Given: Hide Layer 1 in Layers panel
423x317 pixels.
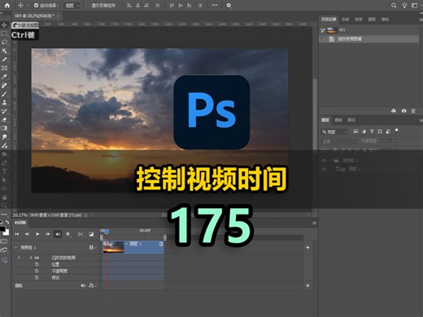Looking at the screenshot, I should [324, 169].
